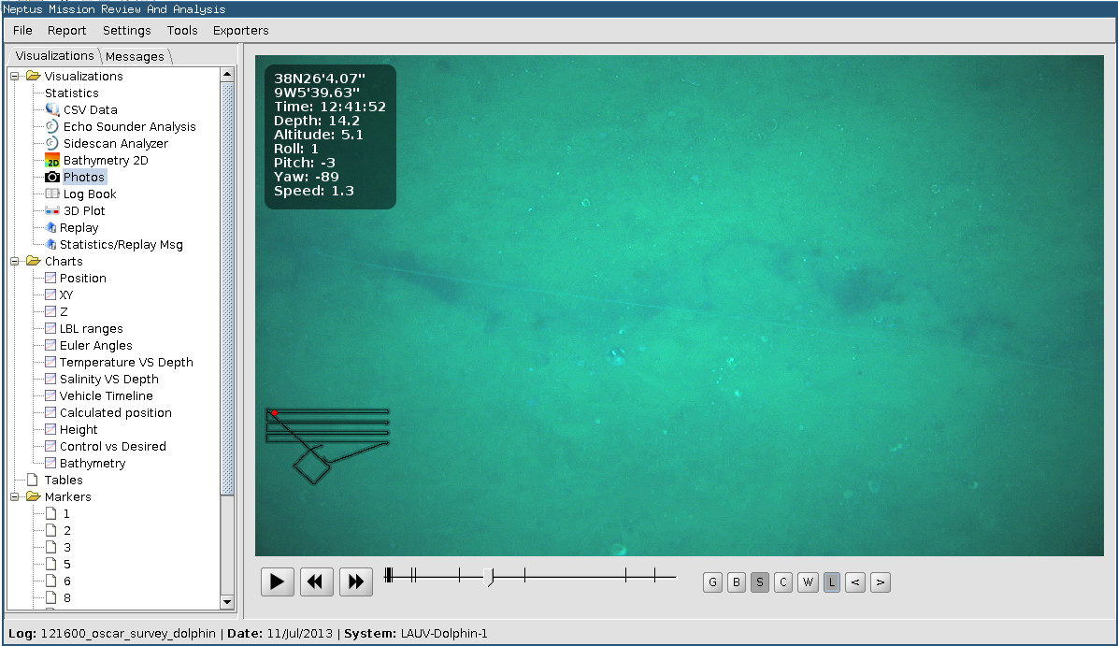This screenshot has width=1118, height=646.
Task: Click the tree panel scroll-up arrow
Action: tap(227, 74)
